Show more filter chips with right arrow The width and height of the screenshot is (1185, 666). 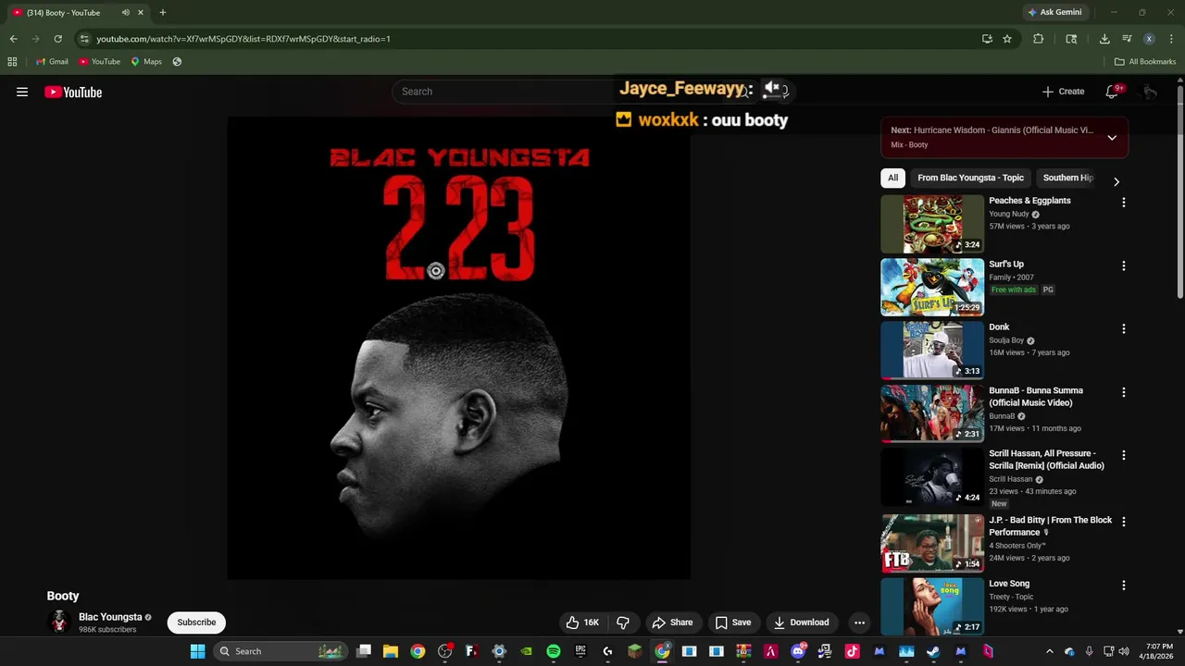click(x=1116, y=181)
